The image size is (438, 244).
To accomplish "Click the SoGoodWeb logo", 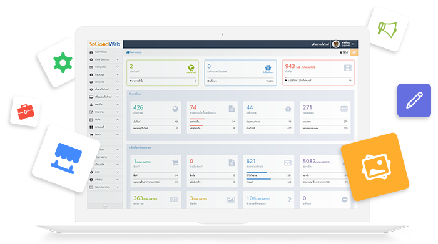I will click(104, 44).
